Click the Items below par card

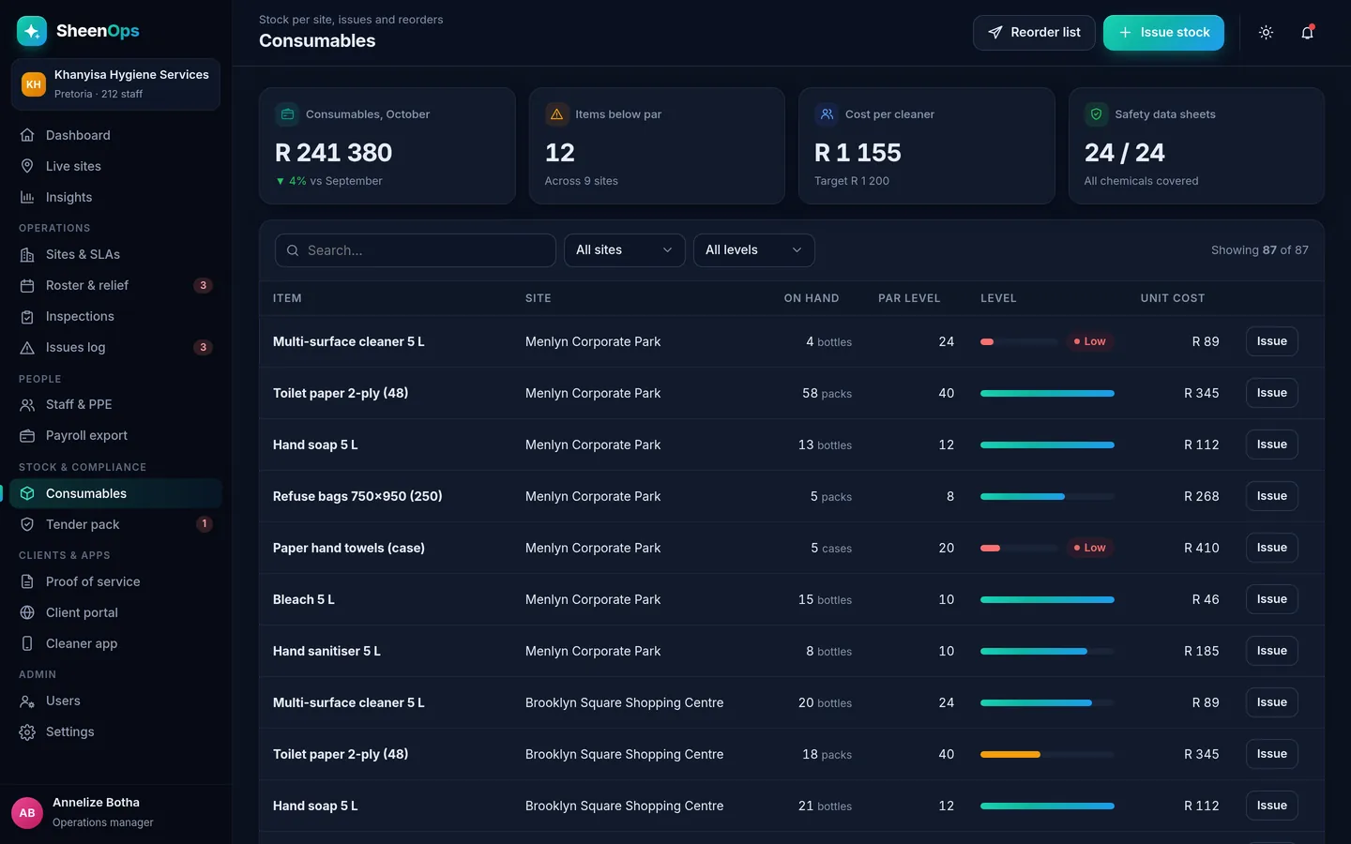tap(657, 145)
